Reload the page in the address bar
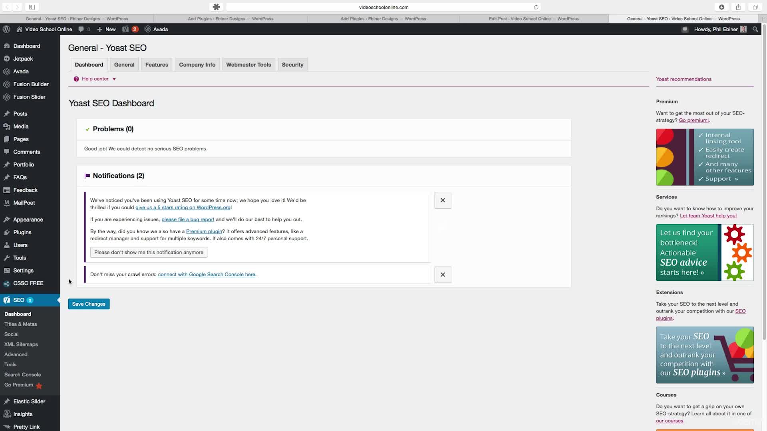This screenshot has width=767, height=431. click(536, 7)
